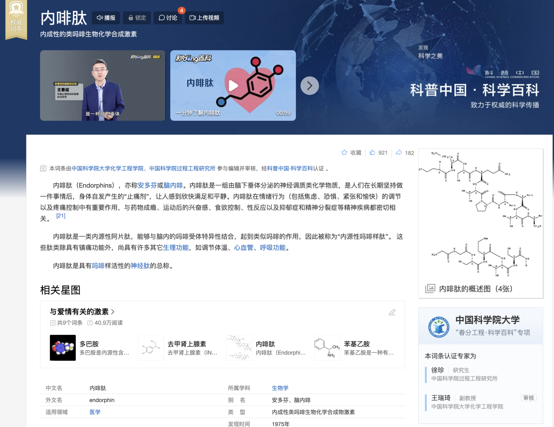The width and height of the screenshot is (554, 427).
Task: Open the 讨论 discussion button
Action: (168, 18)
